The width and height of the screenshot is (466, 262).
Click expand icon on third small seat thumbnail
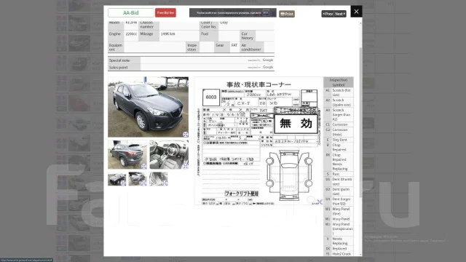(165, 183)
